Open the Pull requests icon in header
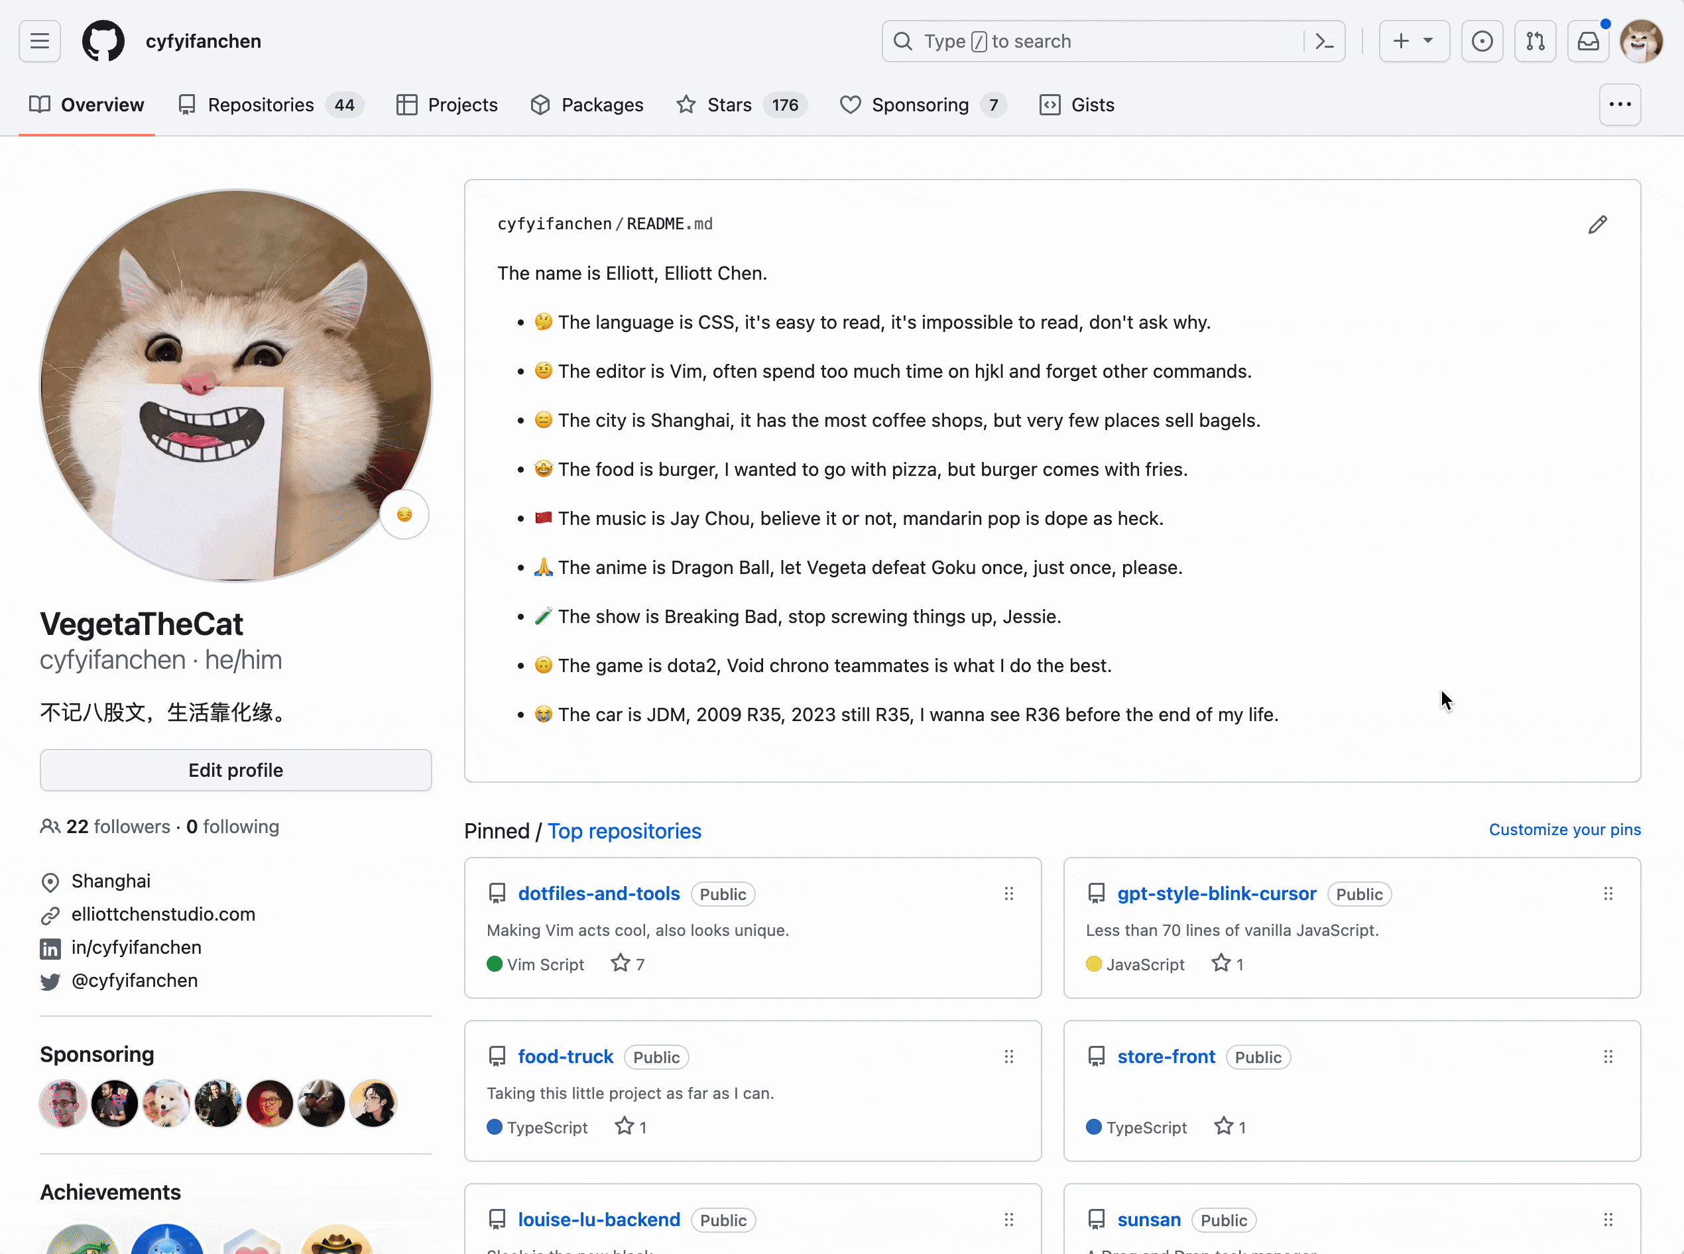1684x1254 pixels. click(1534, 41)
